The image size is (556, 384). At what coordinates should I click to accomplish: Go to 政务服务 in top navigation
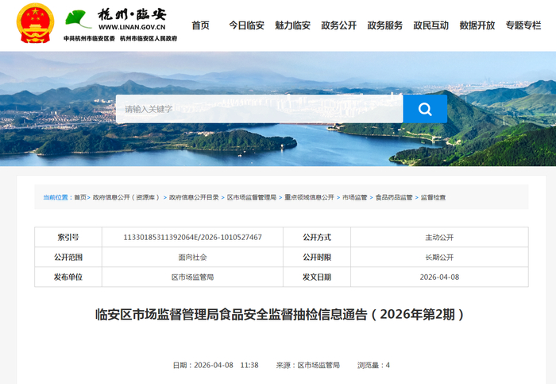384,25
